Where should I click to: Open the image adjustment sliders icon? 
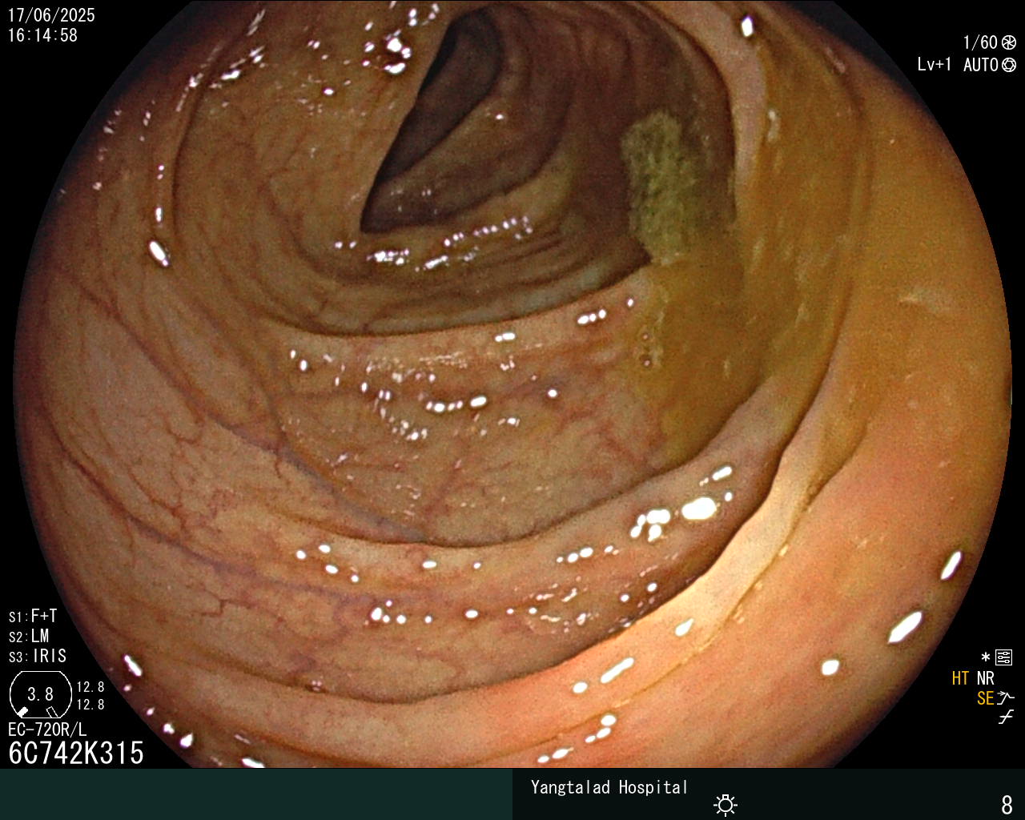(1004, 658)
